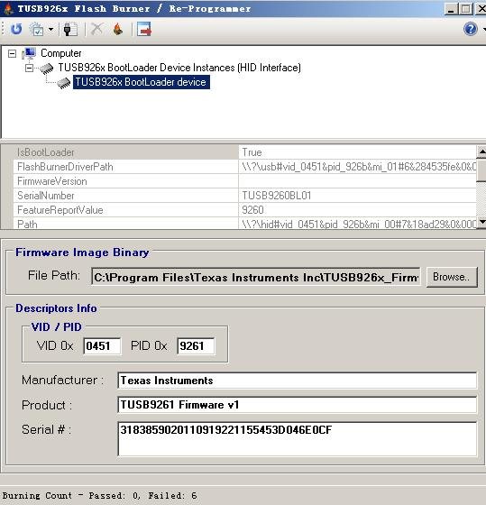Open the dropdown arrow beside settings icon
The width and height of the screenshot is (486, 505).
[50, 29]
